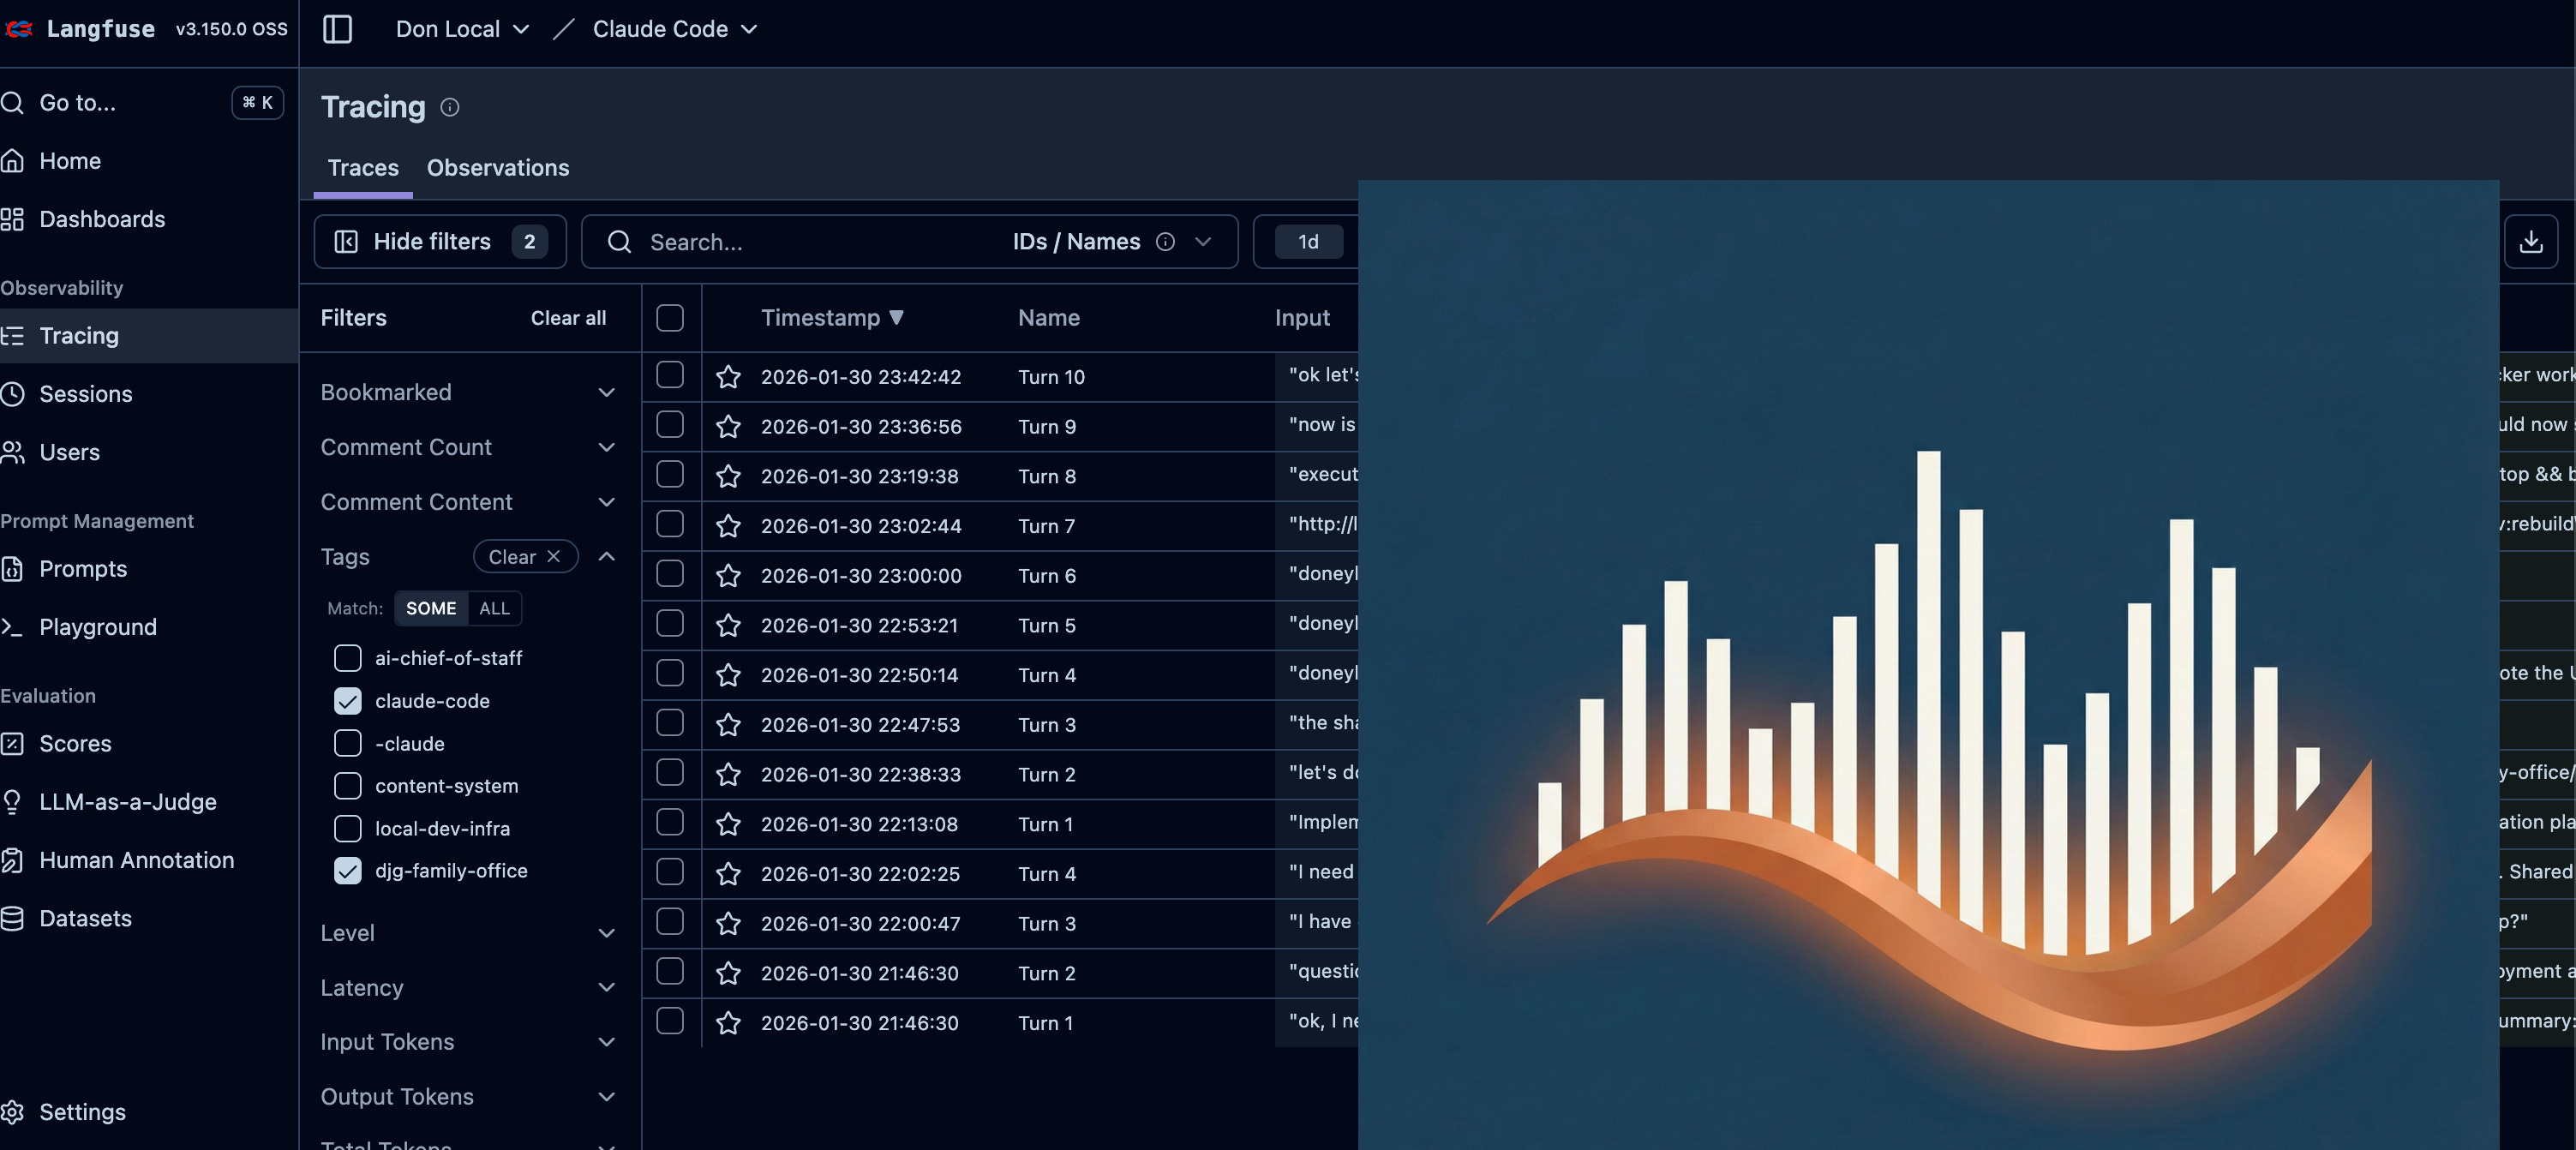Open Sessions in the sidebar
The height and width of the screenshot is (1150, 2576).
click(85, 394)
